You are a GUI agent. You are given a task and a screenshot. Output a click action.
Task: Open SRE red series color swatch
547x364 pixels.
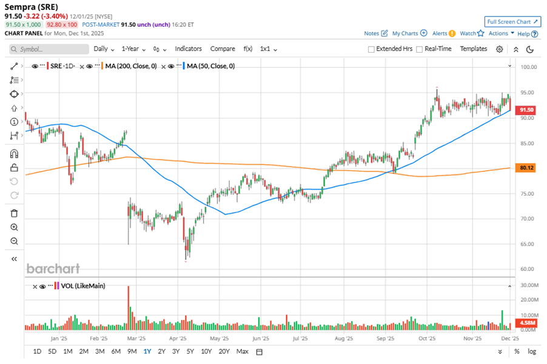point(47,66)
